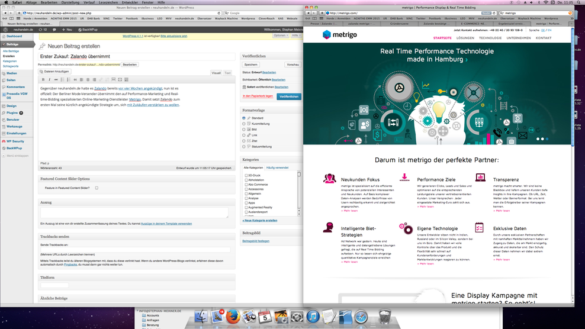Image resolution: width=585 pixels, height=329 pixels.
Task: Open the Optionen screen options dropdown
Action: (280, 36)
